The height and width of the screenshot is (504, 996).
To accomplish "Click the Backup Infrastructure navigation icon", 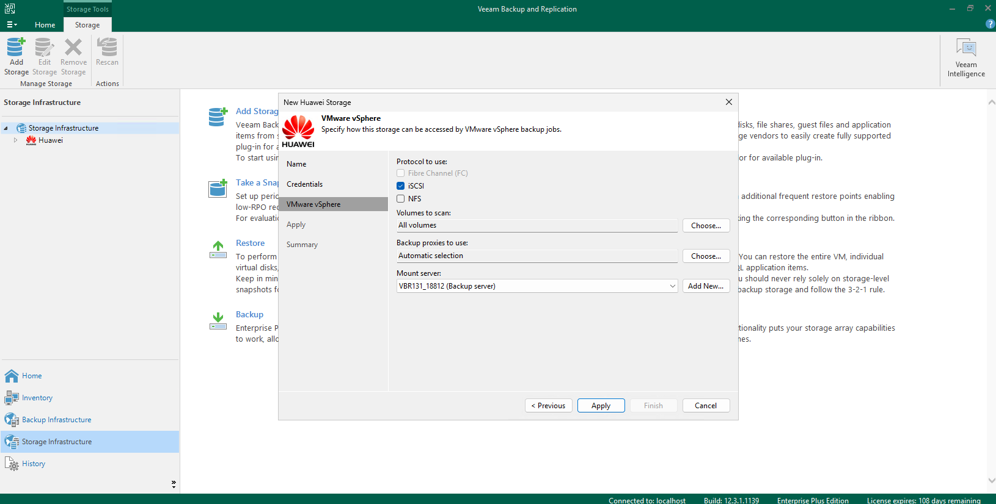I will pos(12,420).
